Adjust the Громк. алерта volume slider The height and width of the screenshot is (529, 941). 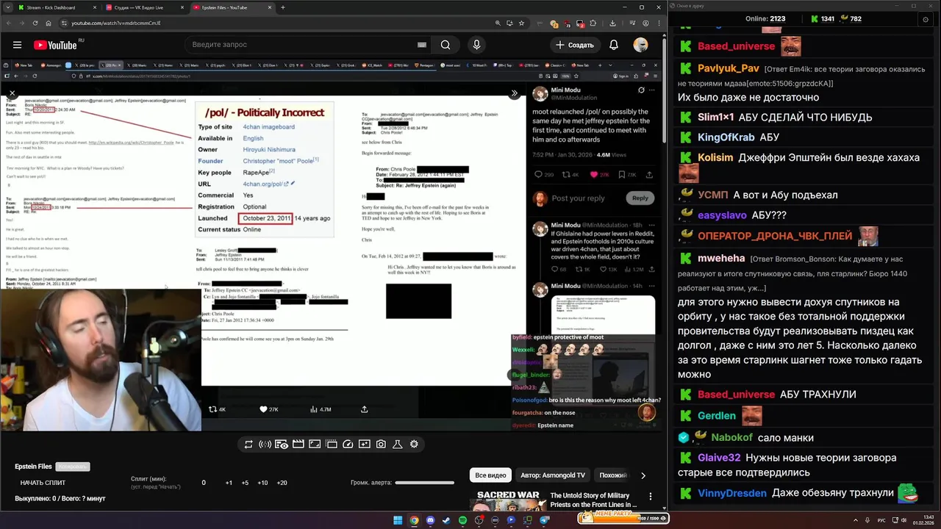pyautogui.click(x=424, y=483)
